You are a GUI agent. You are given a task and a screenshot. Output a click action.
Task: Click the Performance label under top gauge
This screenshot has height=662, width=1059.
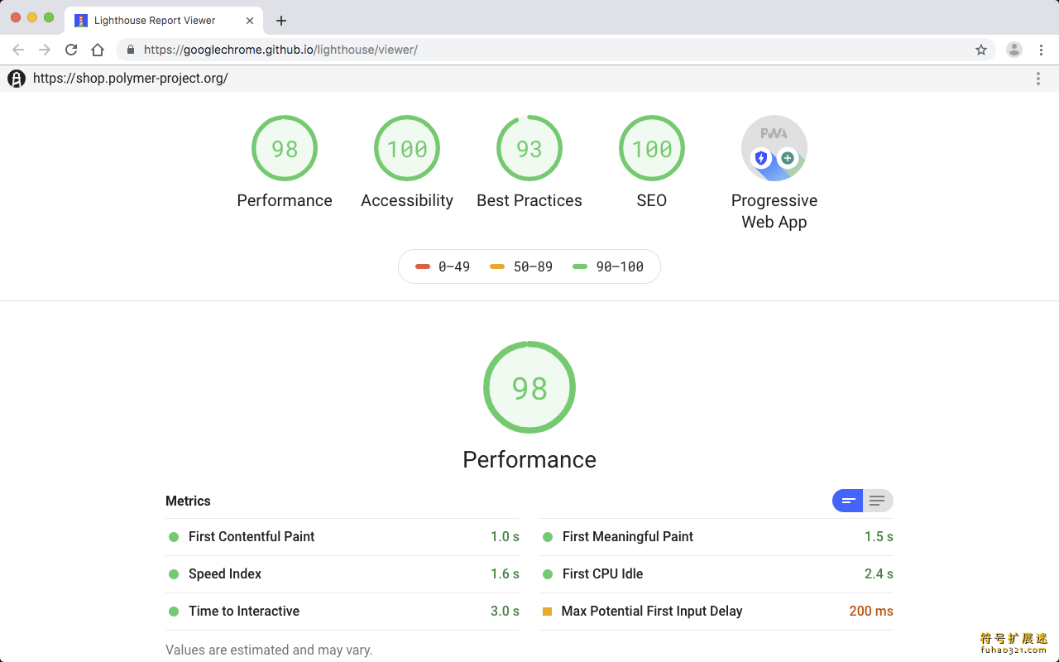pos(285,200)
